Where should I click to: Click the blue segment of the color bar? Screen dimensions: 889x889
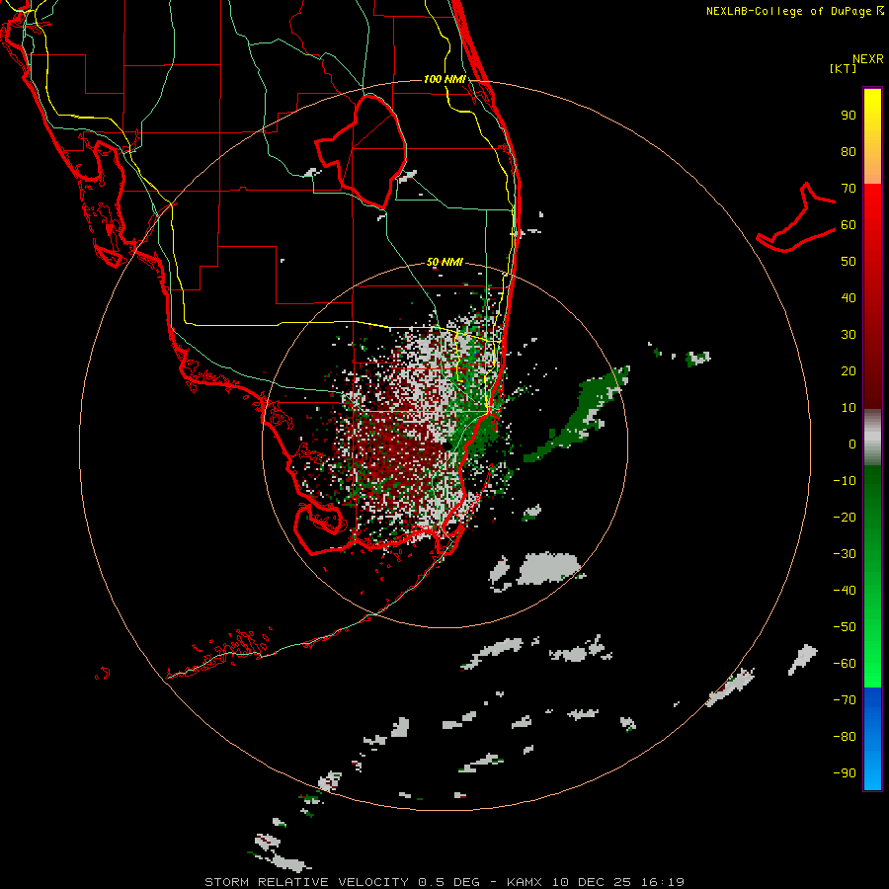872,738
